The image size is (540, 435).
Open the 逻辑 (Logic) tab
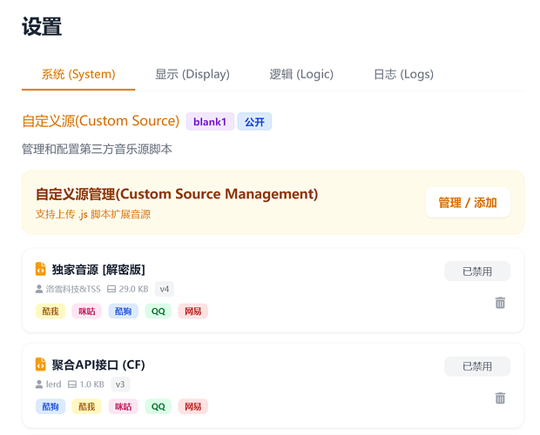301,74
